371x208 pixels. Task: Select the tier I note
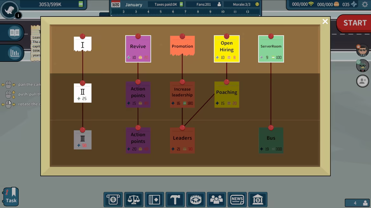tap(82, 44)
